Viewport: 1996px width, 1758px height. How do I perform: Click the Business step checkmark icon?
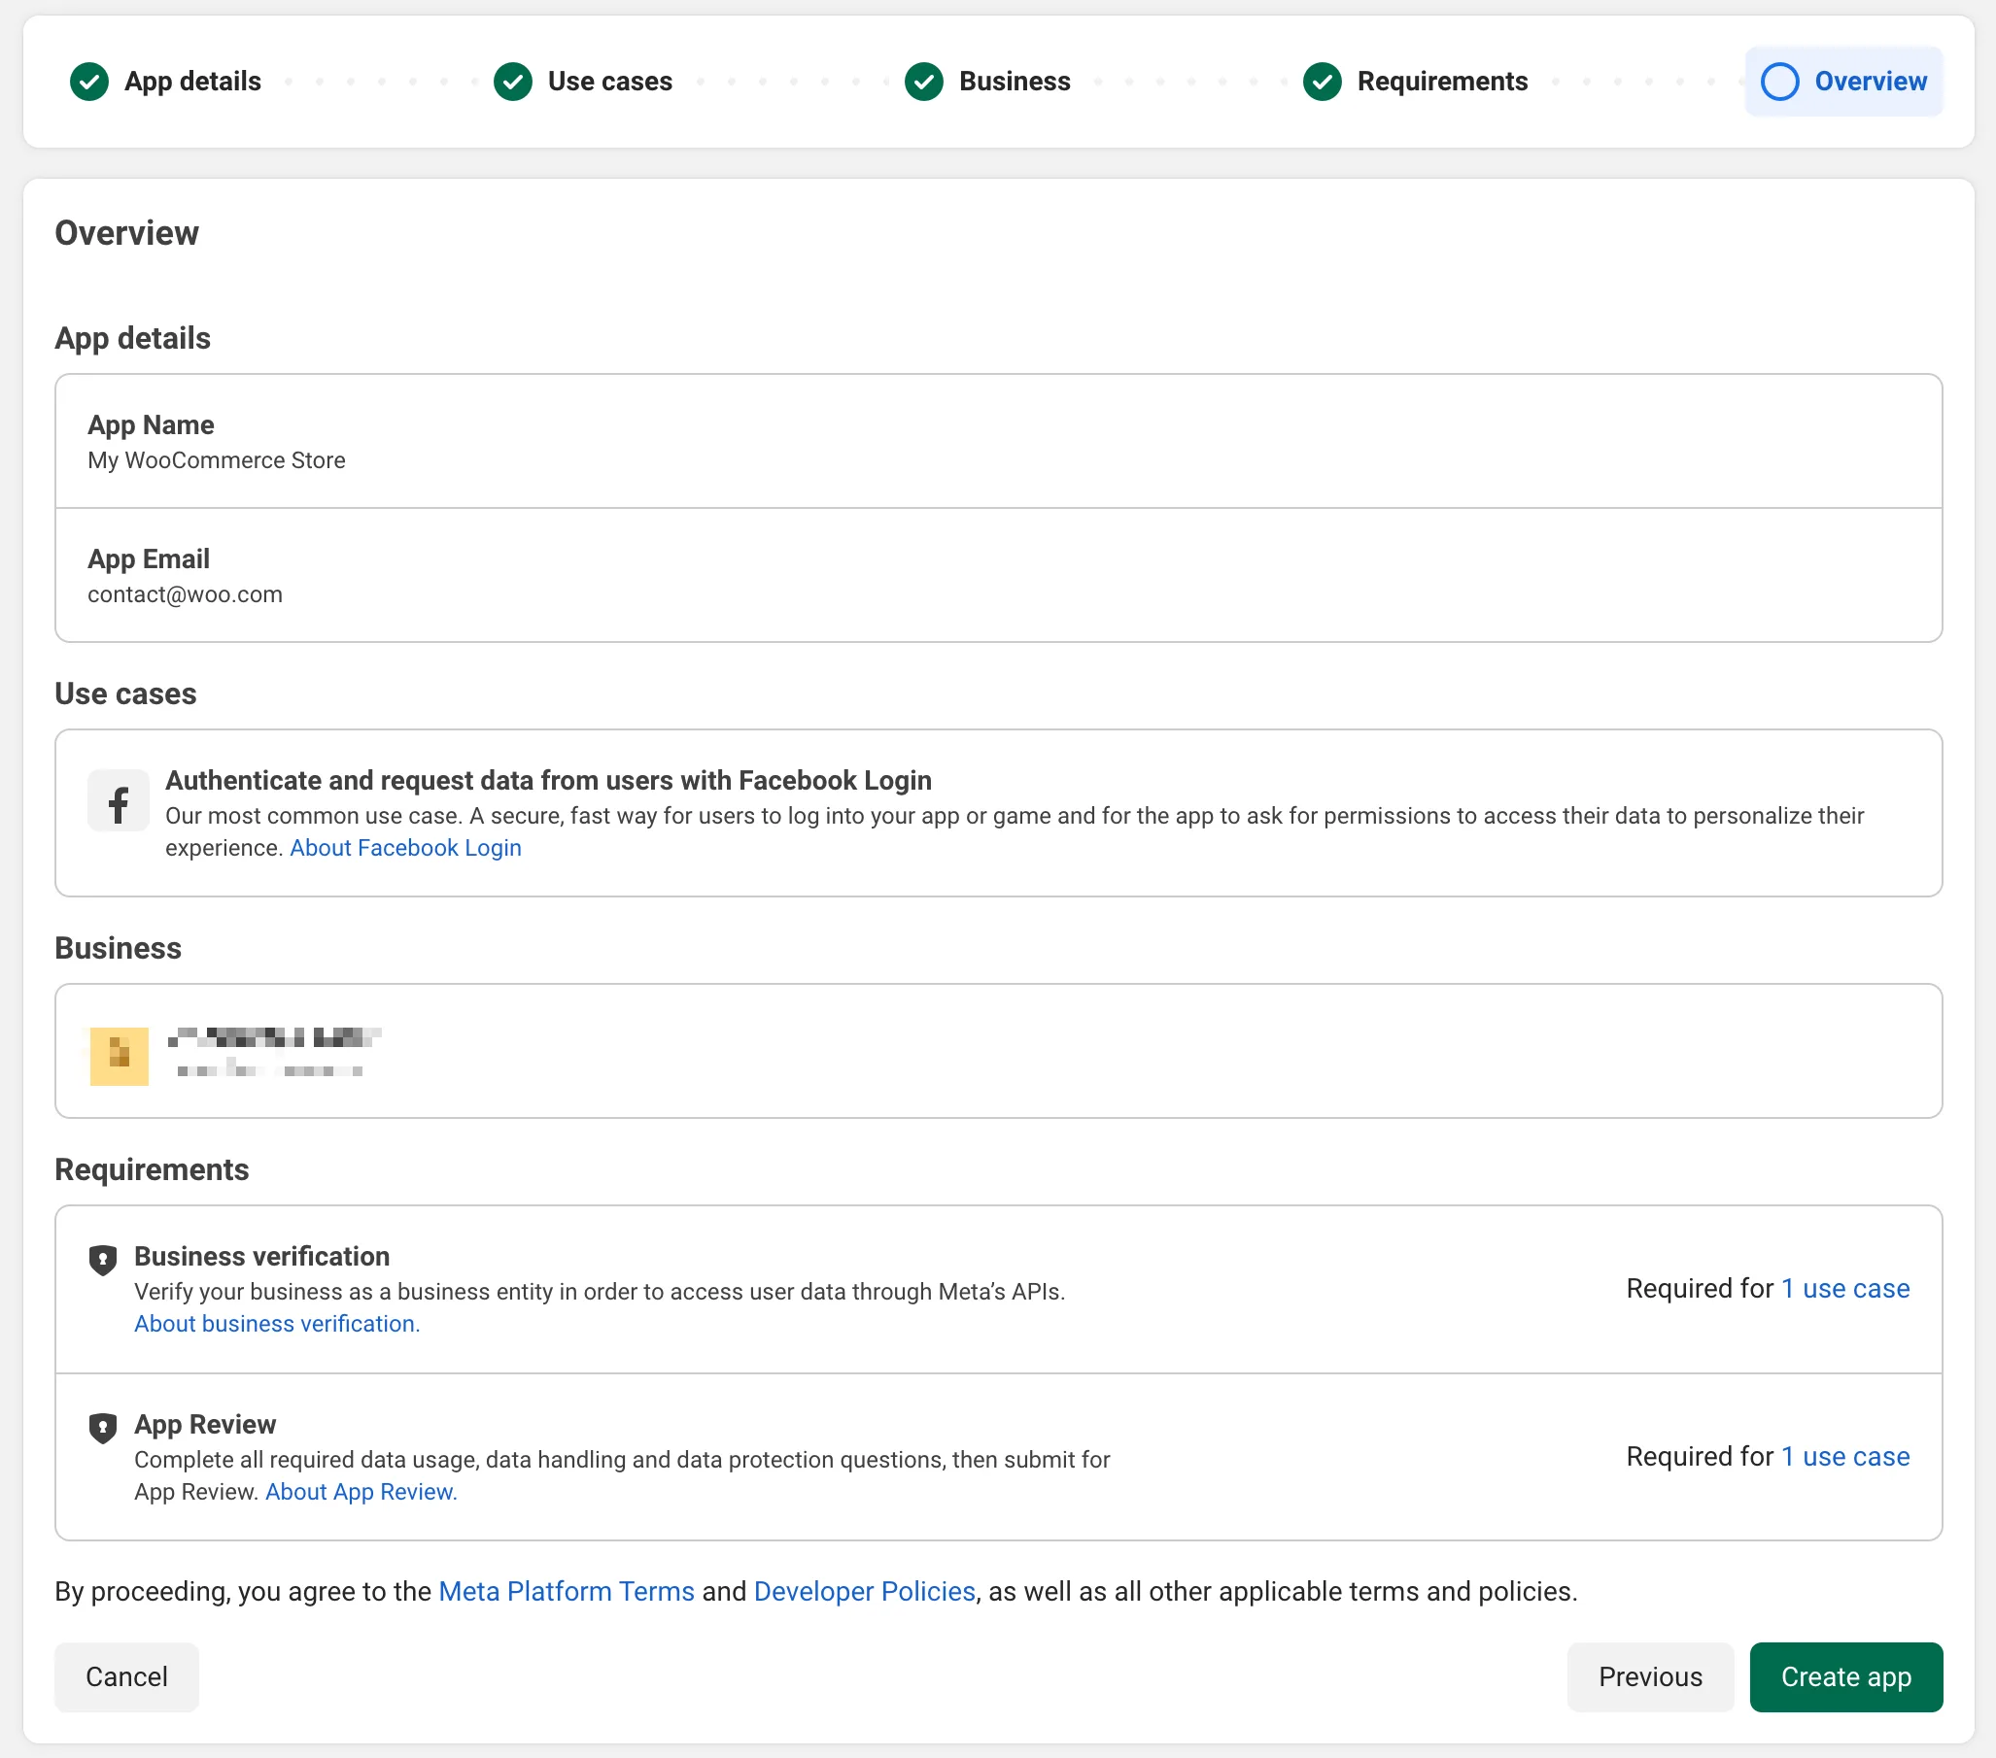click(924, 82)
